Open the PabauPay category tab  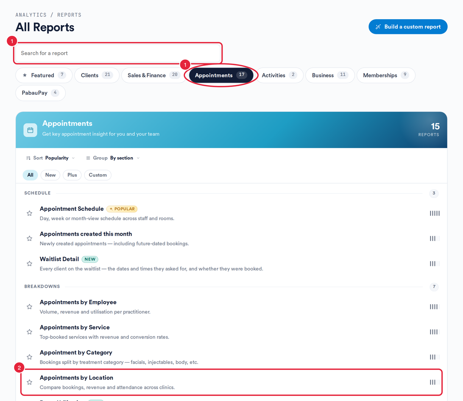pos(40,93)
